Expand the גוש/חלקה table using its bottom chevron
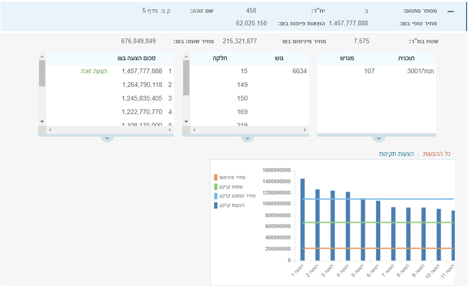468x286 pixels. pos(247,138)
